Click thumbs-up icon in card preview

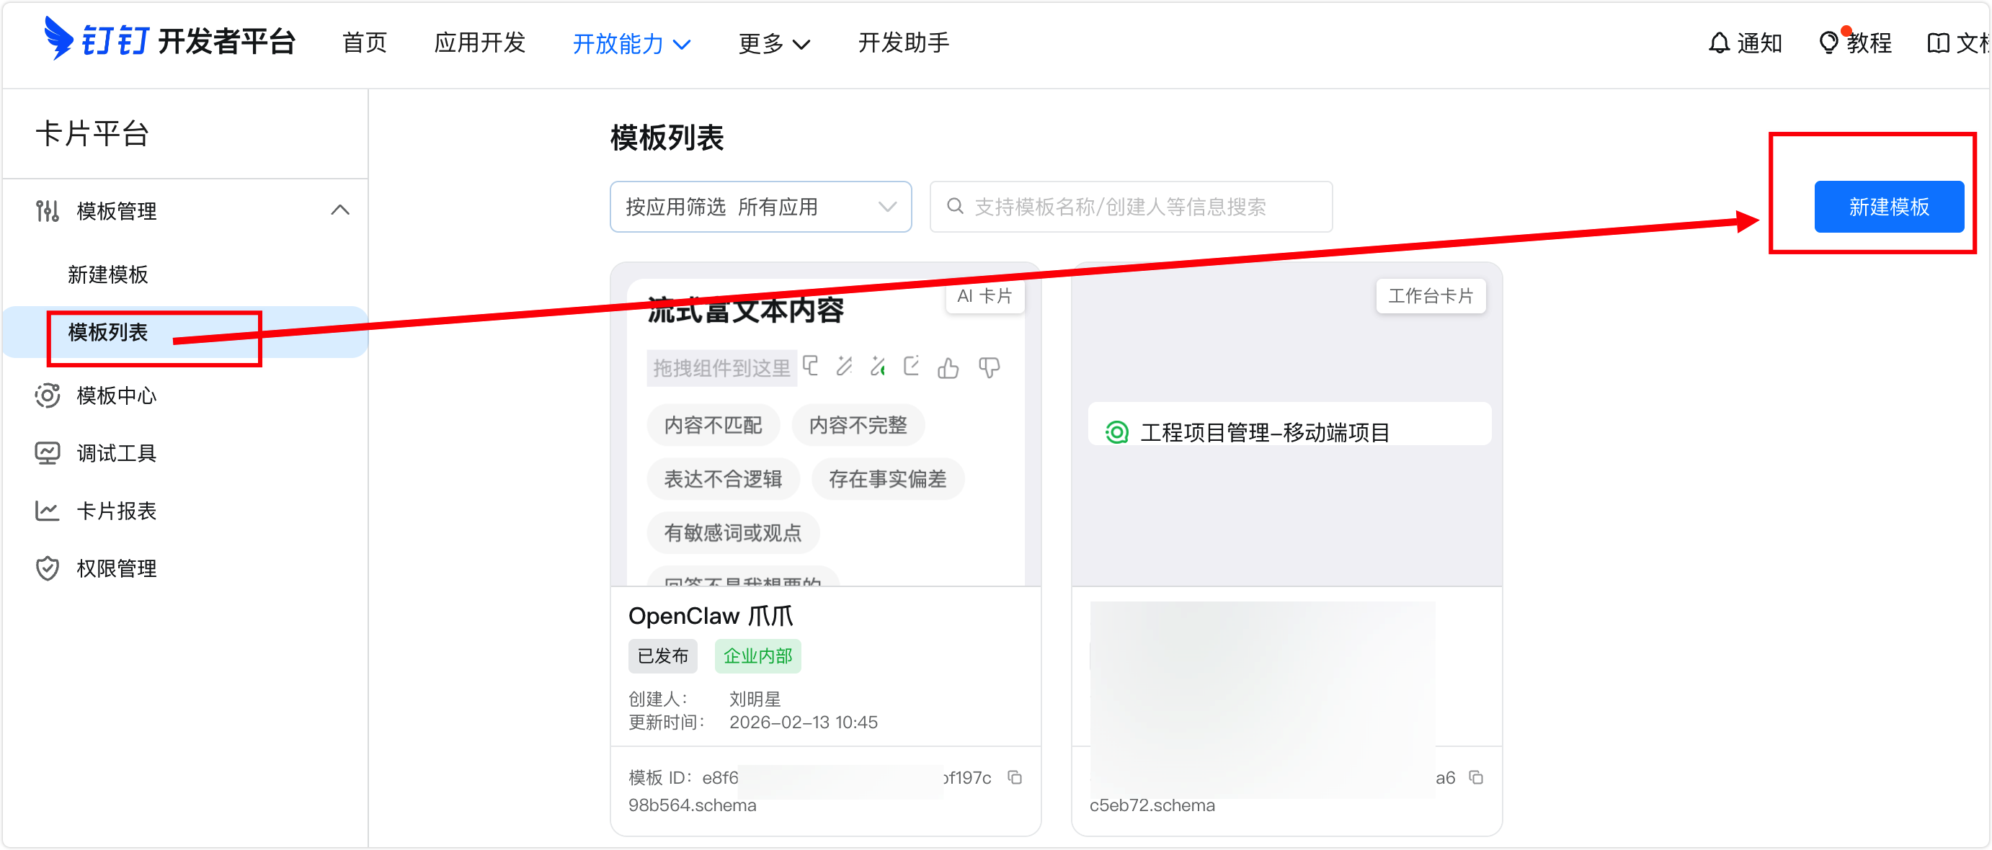pos(948,368)
